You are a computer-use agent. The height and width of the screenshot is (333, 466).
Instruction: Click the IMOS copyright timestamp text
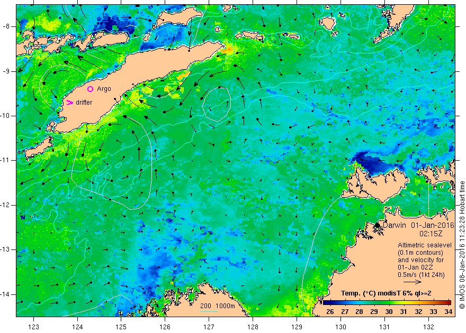[462, 245]
